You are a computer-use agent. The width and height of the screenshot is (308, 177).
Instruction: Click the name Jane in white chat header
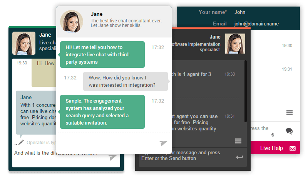click(97, 14)
